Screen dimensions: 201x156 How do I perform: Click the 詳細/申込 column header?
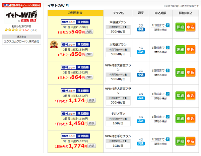click(186, 13)
